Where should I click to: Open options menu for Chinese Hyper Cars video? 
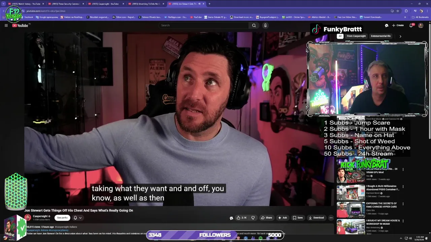pos(403,204)
